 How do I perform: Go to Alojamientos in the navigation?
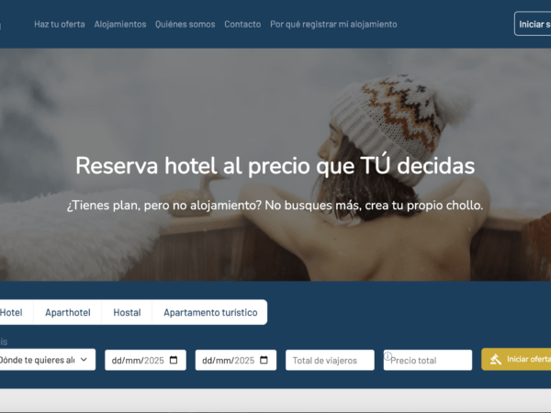tap(120, 24)
